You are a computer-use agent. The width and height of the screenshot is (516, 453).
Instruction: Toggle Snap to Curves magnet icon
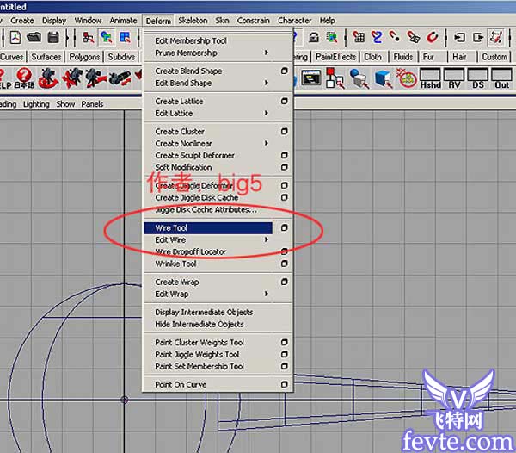click(377, 37)
